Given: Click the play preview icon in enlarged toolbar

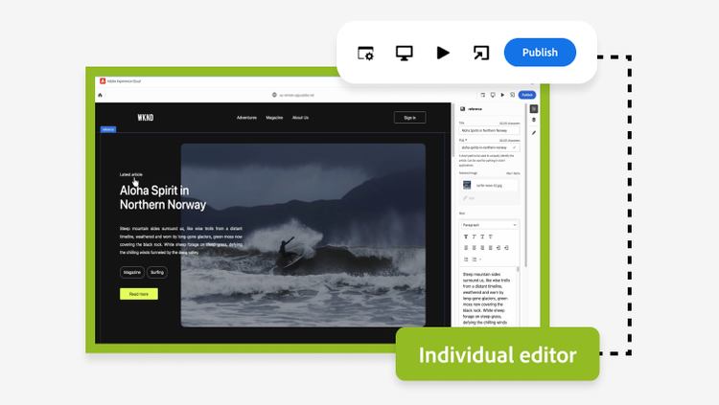Looking at the screenshot, I should click(443, 53).
